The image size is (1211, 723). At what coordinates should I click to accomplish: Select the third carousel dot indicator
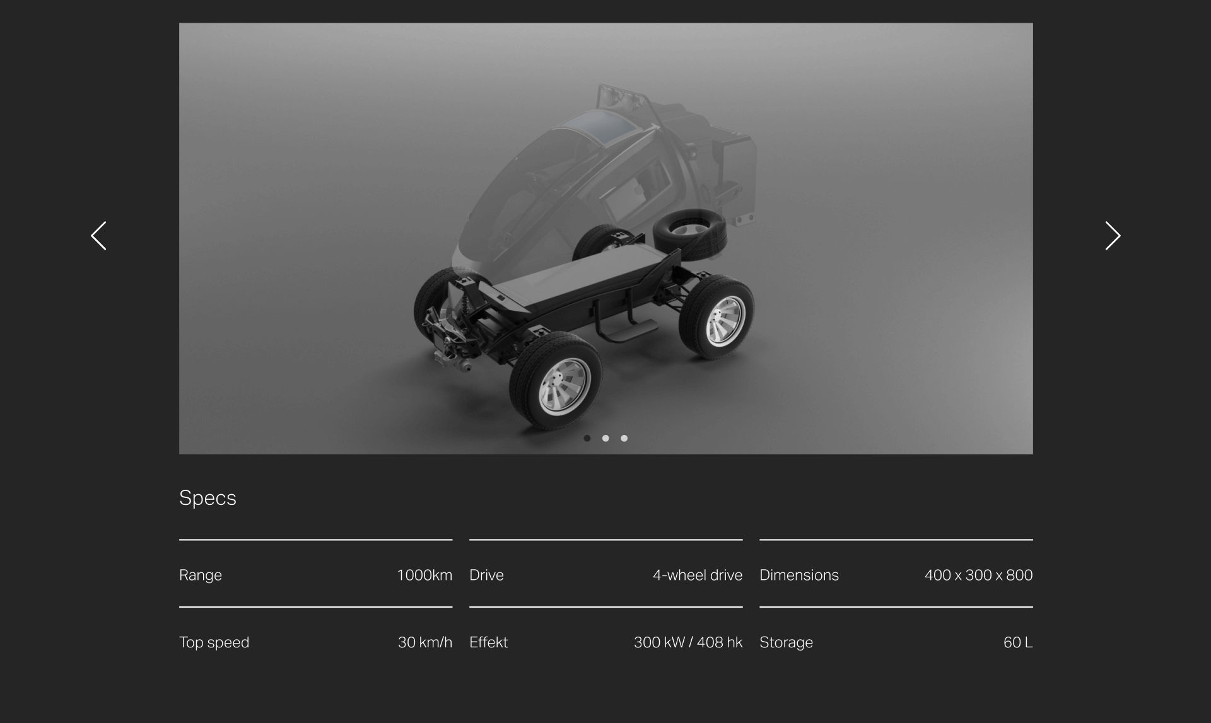pyautogui.click(x=624, y=438)
